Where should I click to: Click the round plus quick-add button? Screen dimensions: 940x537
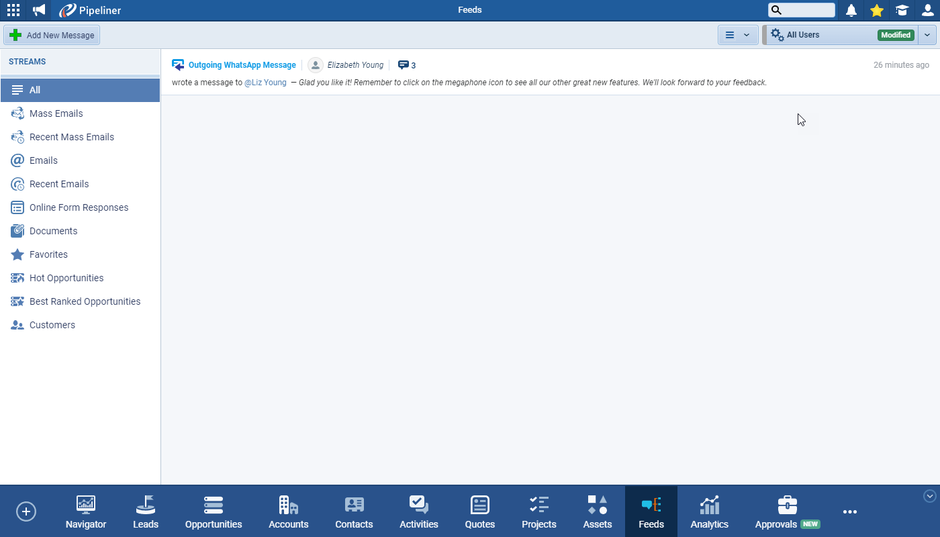26,511
